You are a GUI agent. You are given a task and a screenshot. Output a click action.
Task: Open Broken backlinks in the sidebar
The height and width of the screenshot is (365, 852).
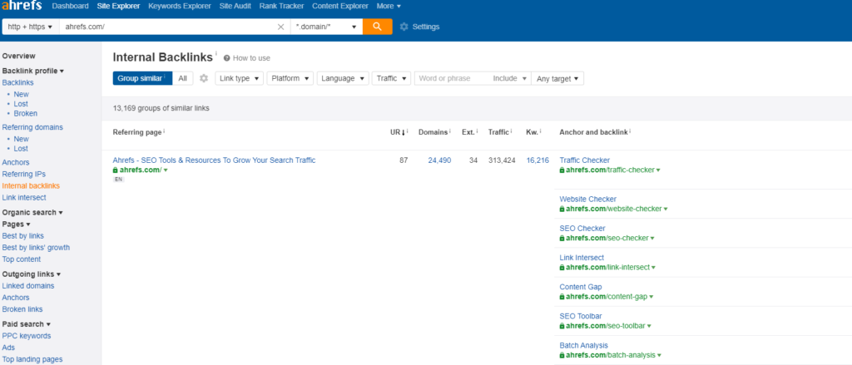[x=26, y=114]
